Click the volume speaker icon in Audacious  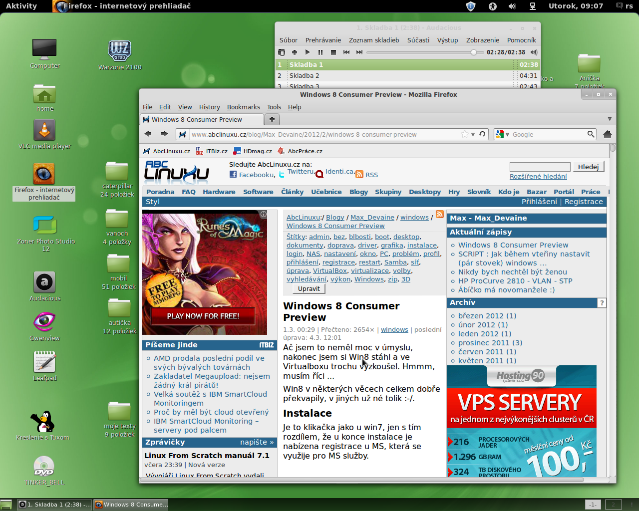point(534,52)
